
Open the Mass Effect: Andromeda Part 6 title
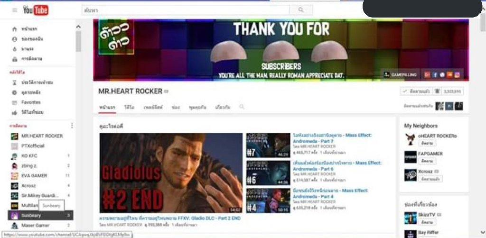(337, 165)
